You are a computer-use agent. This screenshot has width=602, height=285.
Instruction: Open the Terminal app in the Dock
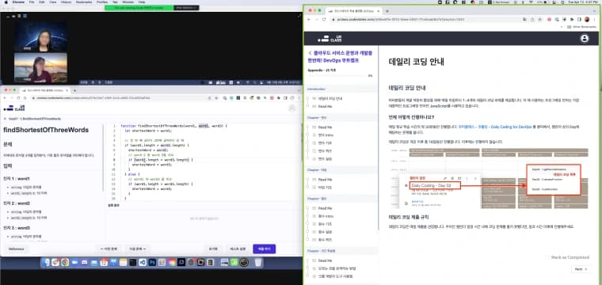coord(133,263)
